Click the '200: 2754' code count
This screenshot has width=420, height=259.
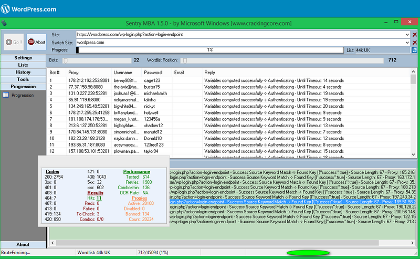pos(54,177)
